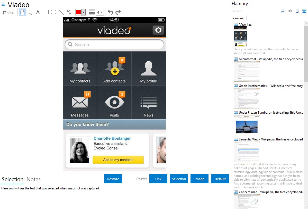
Task: Click the Viadeo app search box
Action: [x=114, y=45]
